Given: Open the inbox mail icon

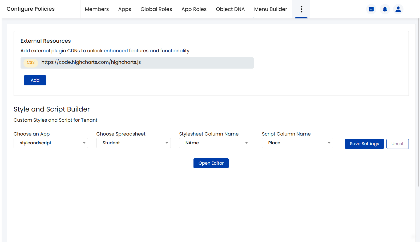Looking at the screenshot, I should pyautogui.click(x=371, y=9).
